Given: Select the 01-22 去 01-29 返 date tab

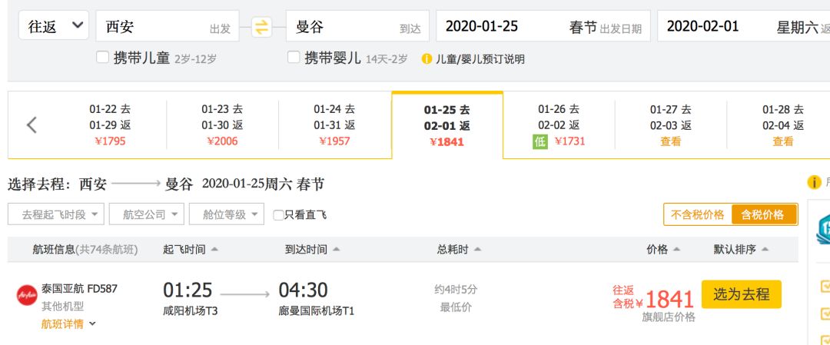Looking at the screenshot, I should (110, 125).
